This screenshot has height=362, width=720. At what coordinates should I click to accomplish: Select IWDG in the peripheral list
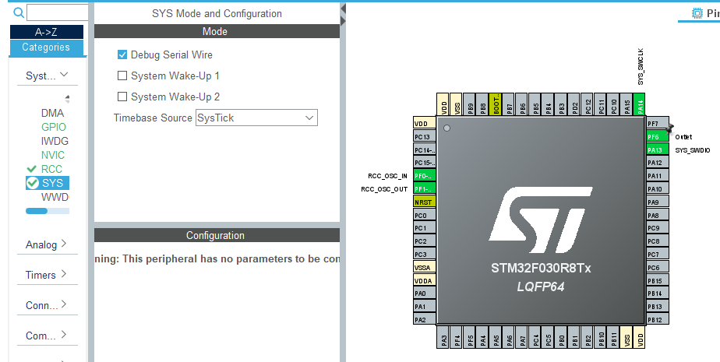(x=55, y=142)
